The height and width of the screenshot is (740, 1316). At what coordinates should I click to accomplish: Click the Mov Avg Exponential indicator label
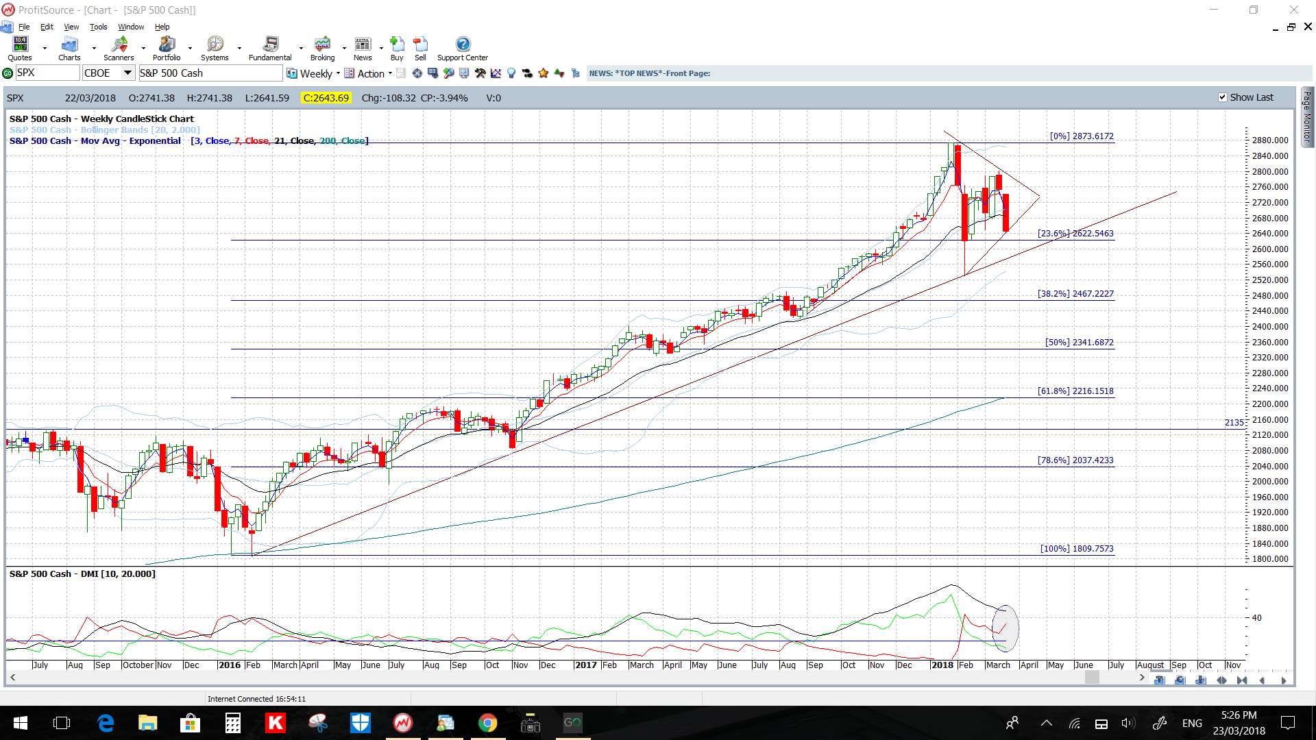coord(95,140)
